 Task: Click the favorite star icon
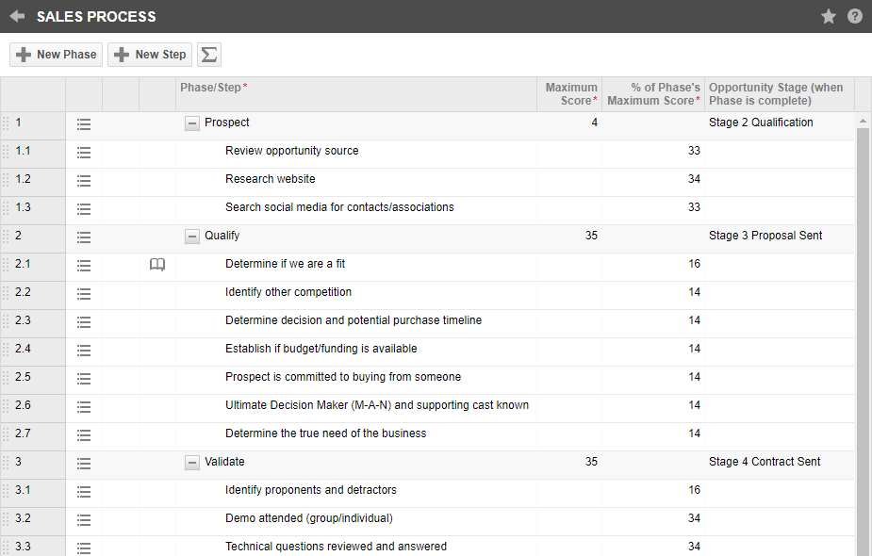point(829,16)
